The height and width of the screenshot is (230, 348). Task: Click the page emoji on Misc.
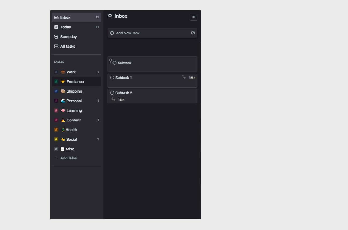click(x=62, y=149)
